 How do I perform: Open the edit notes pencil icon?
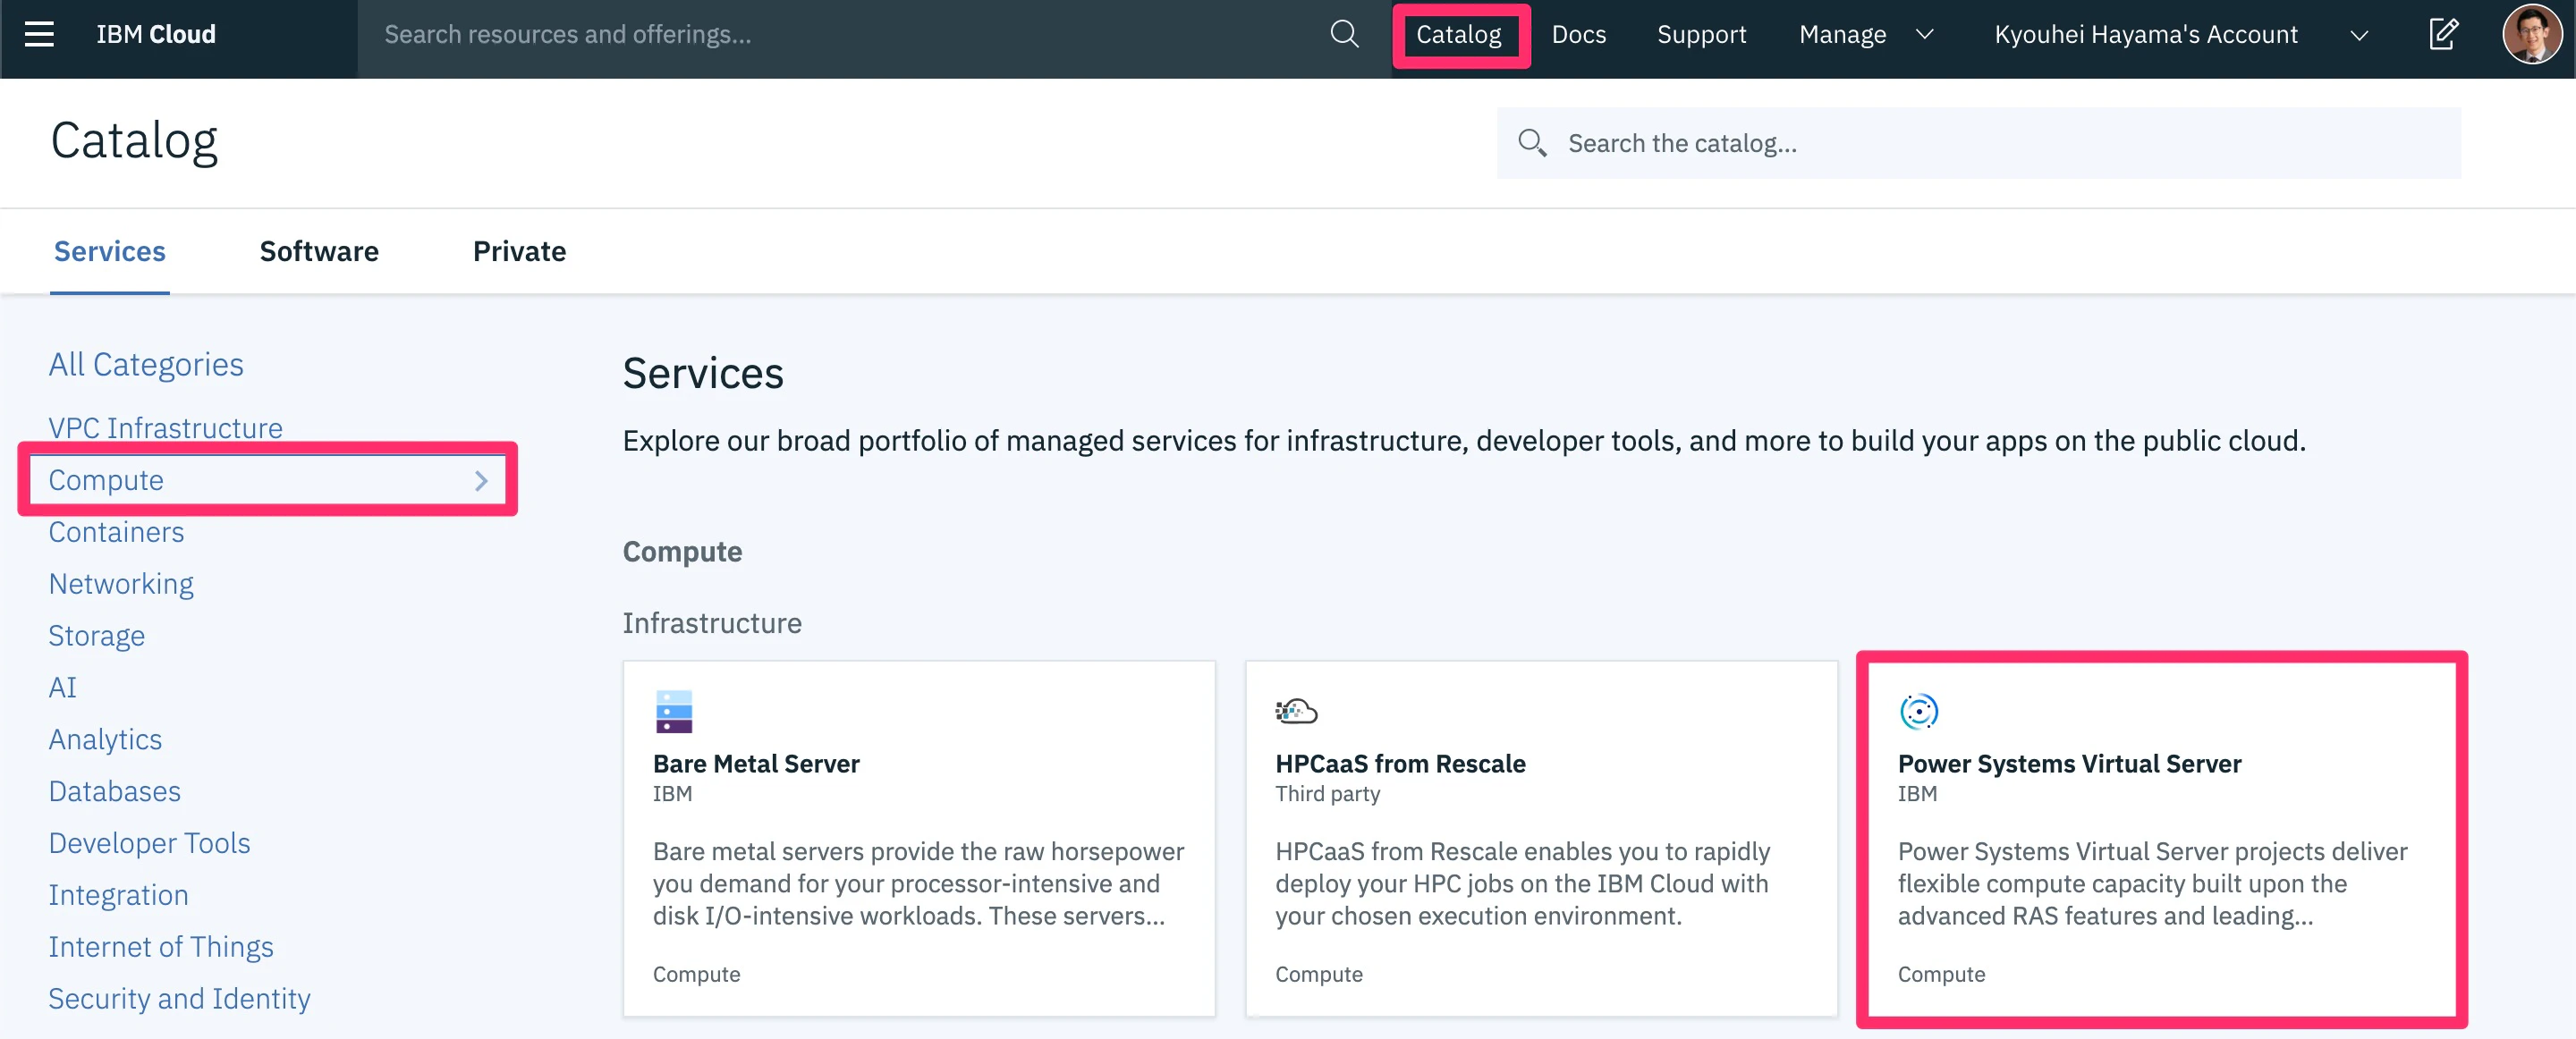[2443, 35]
